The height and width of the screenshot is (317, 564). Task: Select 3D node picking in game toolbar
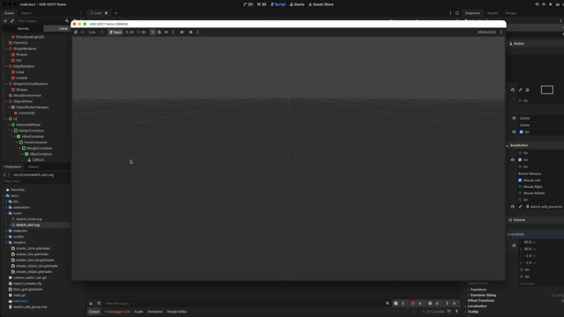coord(141,33)
